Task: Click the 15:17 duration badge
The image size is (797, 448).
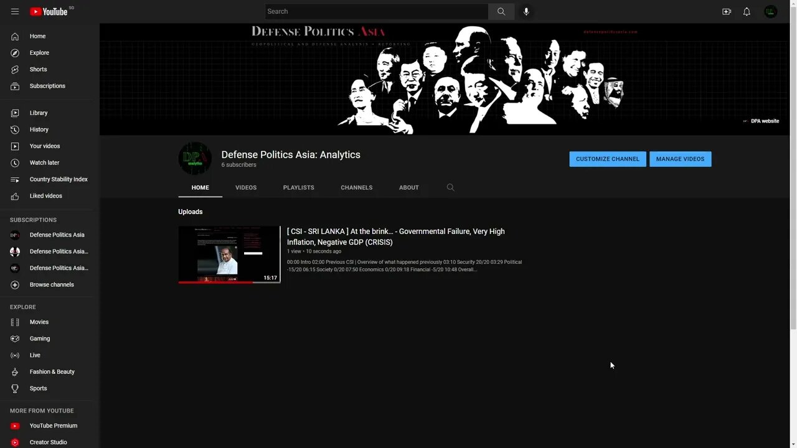Action: [x=270, y=278]
